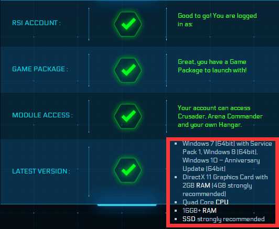Click the cyan glowing bar below Latest Version

pos(127,205)
